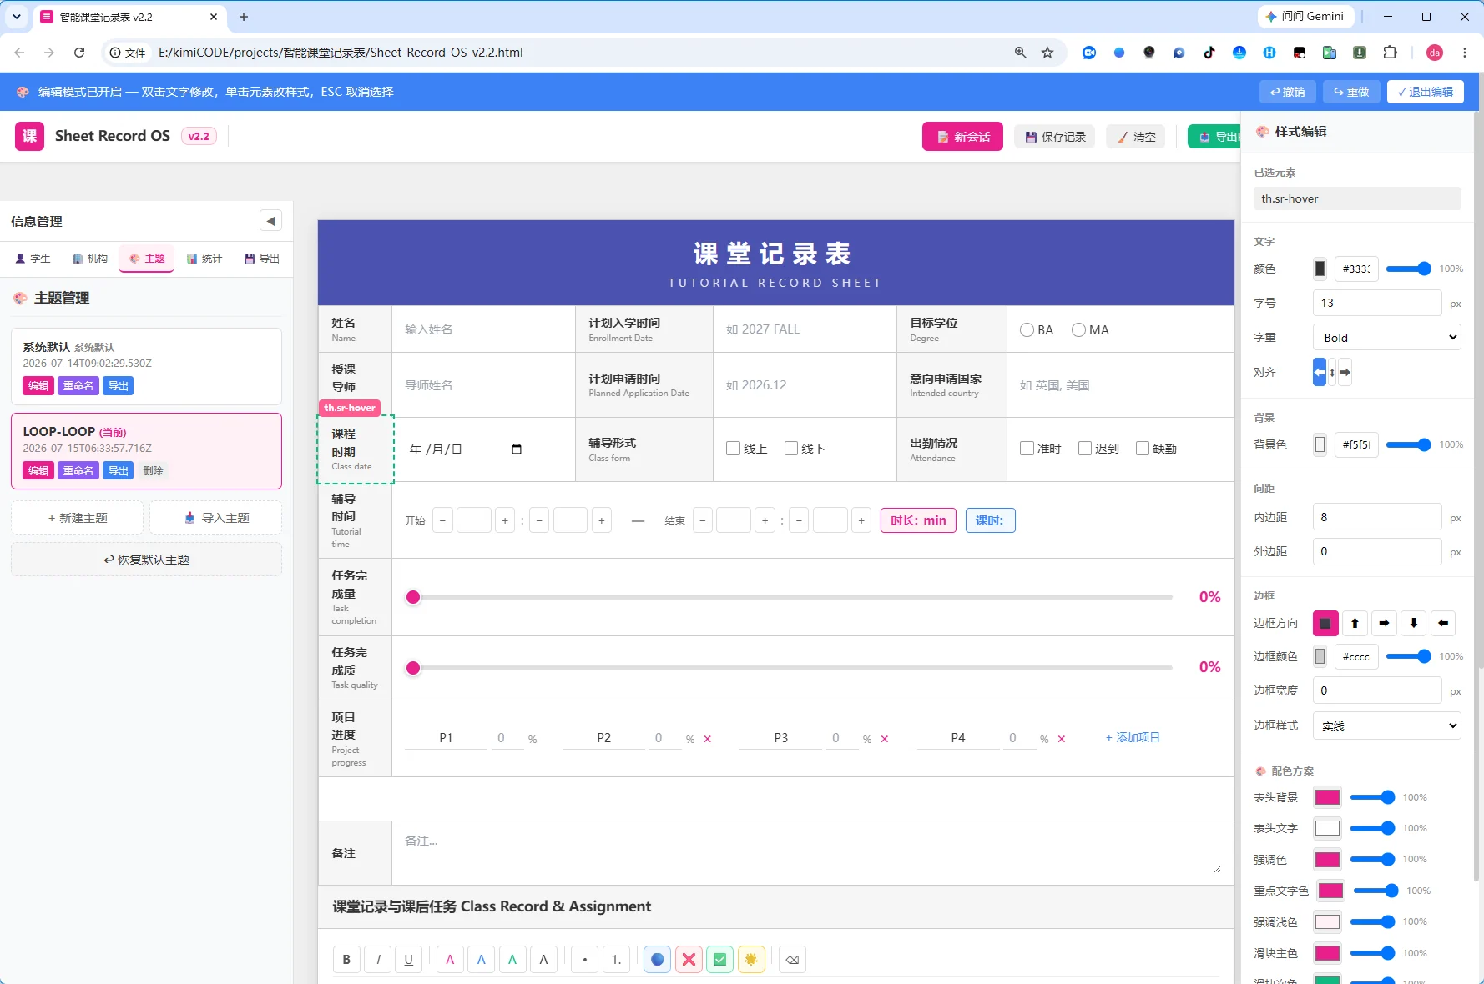
Task: Switch to the 导出 sidebar tab
Action: tap(262, 259)
